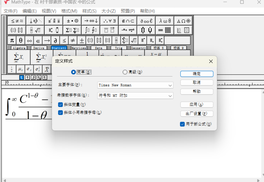Insert the plus-minus symbol
The height and width of the screenshot is (182, 264).
(82, 41)
